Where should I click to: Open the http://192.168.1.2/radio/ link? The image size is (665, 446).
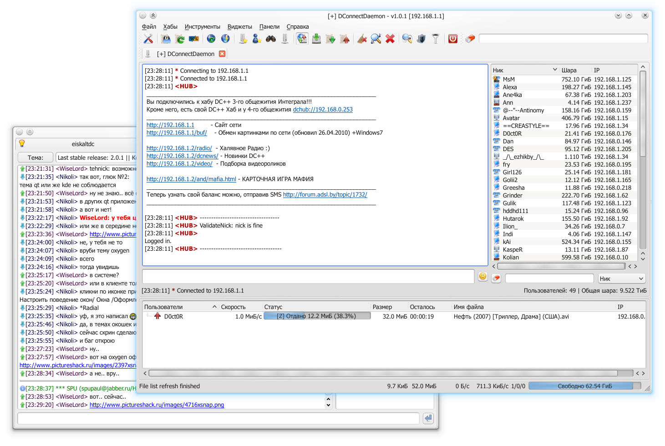[x=179, y=148]
